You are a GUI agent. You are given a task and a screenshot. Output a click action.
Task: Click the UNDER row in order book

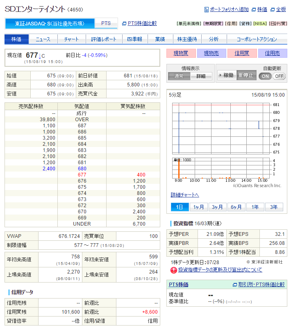point(82,224)
